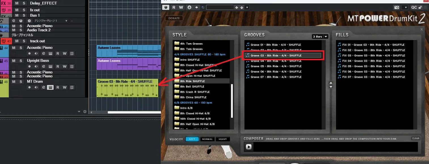Select the purple Autumn Leaves MIDI clip

point(129,64)
